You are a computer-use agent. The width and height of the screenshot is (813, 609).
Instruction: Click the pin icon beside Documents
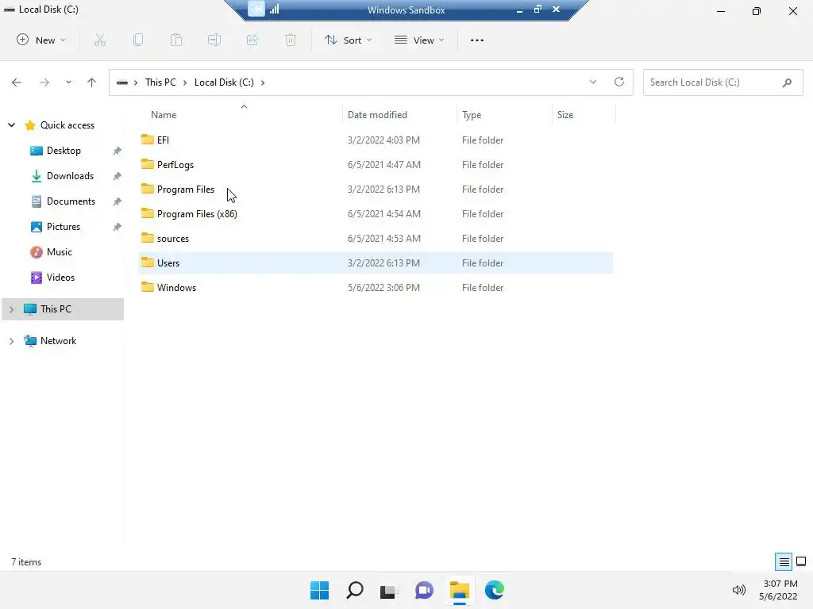(118, 201)
